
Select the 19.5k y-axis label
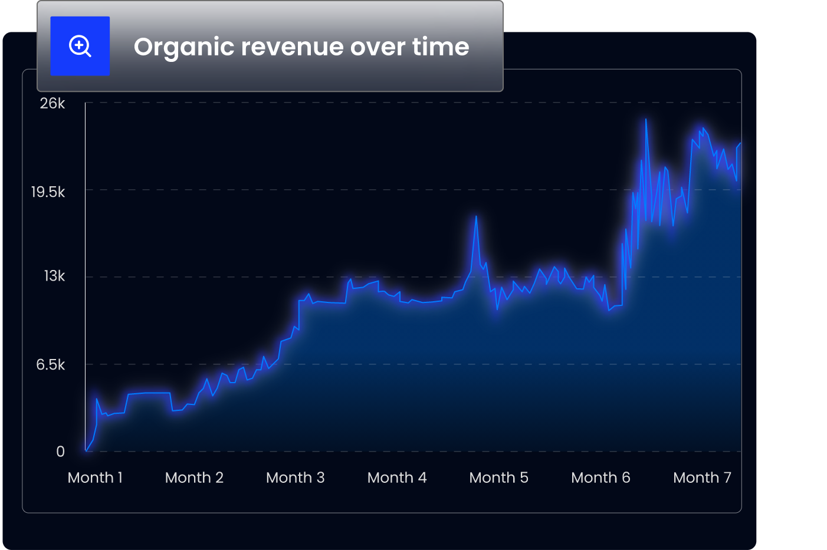click(x=48, y=192)
